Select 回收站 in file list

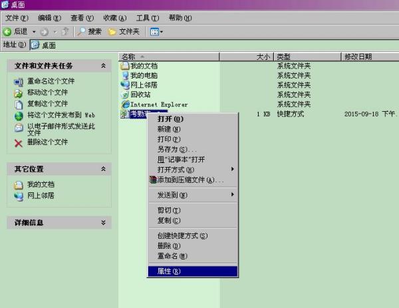pos(140,94)
